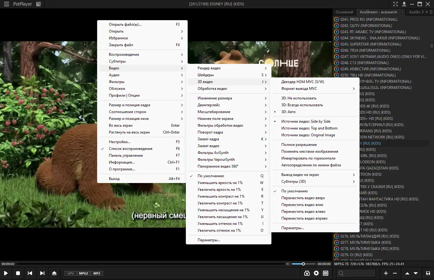Start playback with the Play button
Image resolution: width=434 pixels, height=280 pixels.
tap(6, 273)
